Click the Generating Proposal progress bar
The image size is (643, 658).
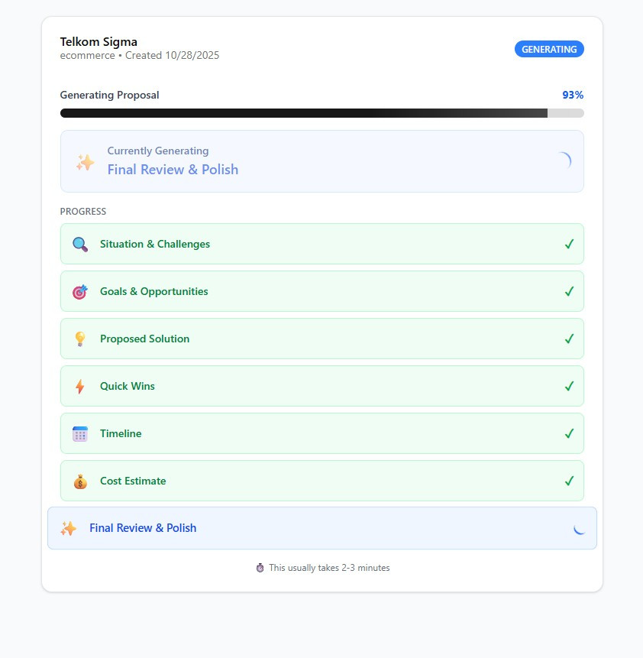(321, 113)
